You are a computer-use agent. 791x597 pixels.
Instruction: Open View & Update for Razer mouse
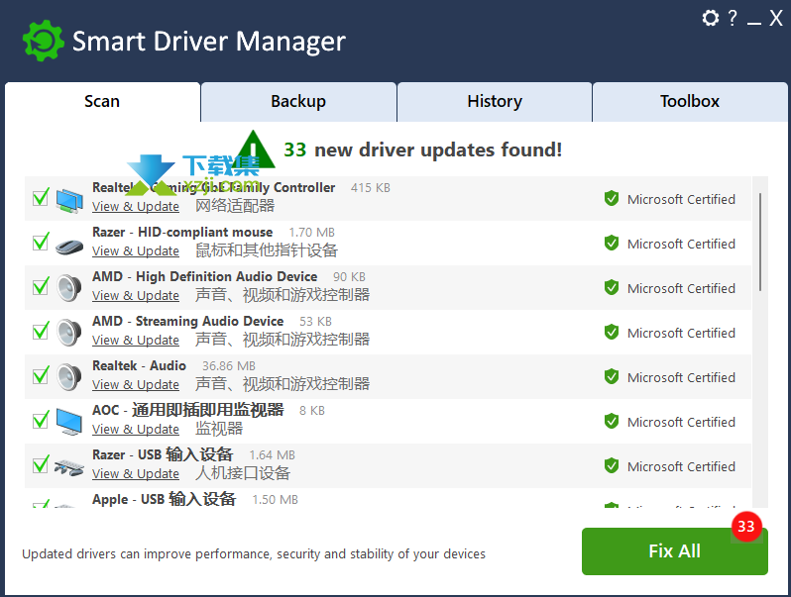(136, 250)
